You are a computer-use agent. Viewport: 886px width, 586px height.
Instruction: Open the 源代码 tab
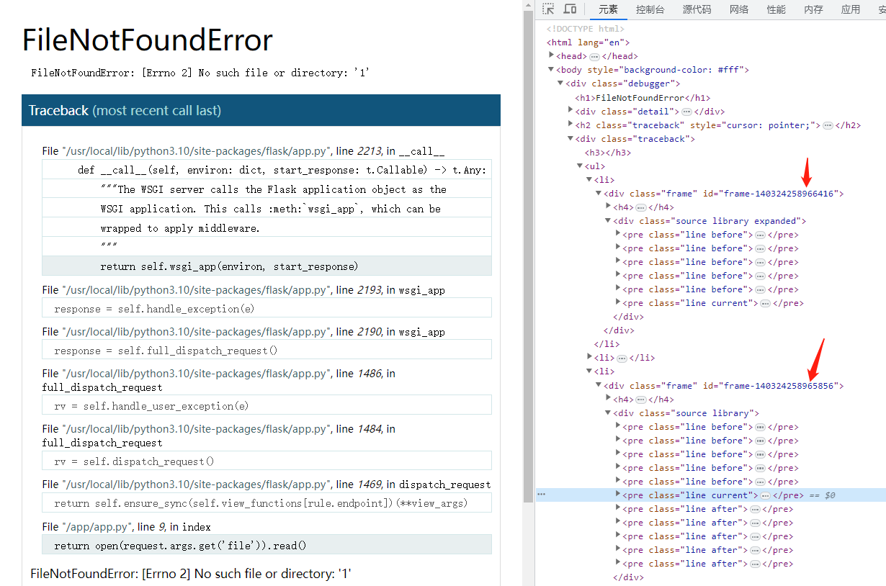697,9
